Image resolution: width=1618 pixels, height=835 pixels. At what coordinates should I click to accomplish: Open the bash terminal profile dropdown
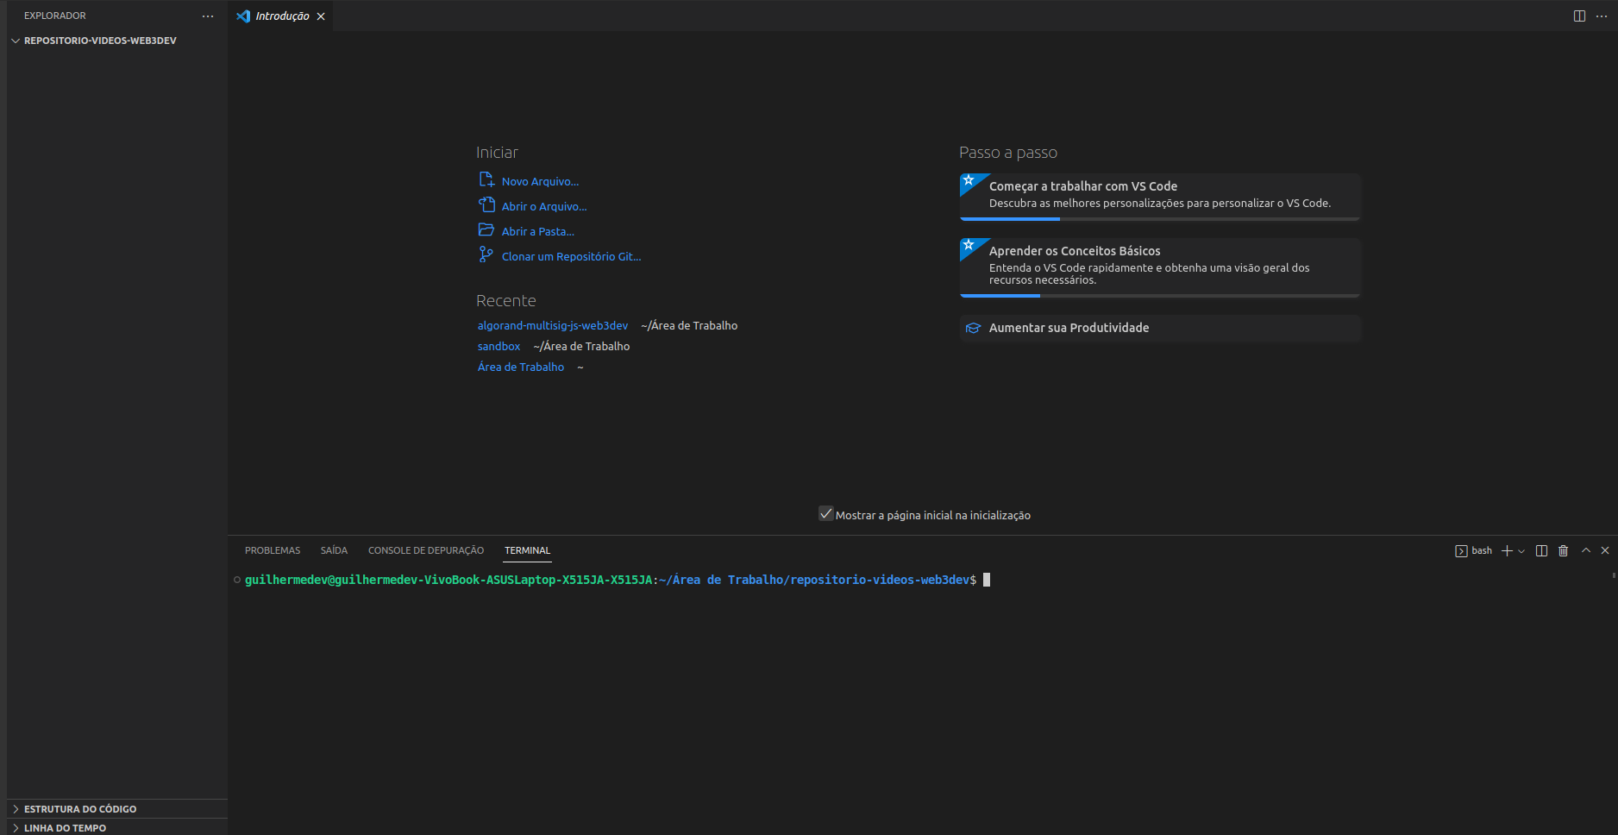(1521, 550)
